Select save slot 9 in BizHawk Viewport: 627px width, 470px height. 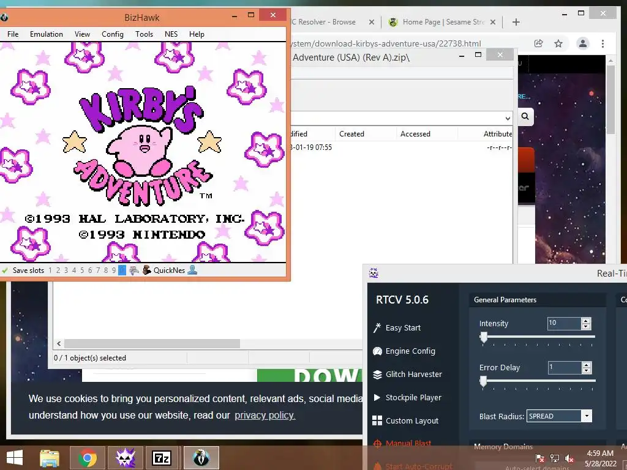(114, 270)
